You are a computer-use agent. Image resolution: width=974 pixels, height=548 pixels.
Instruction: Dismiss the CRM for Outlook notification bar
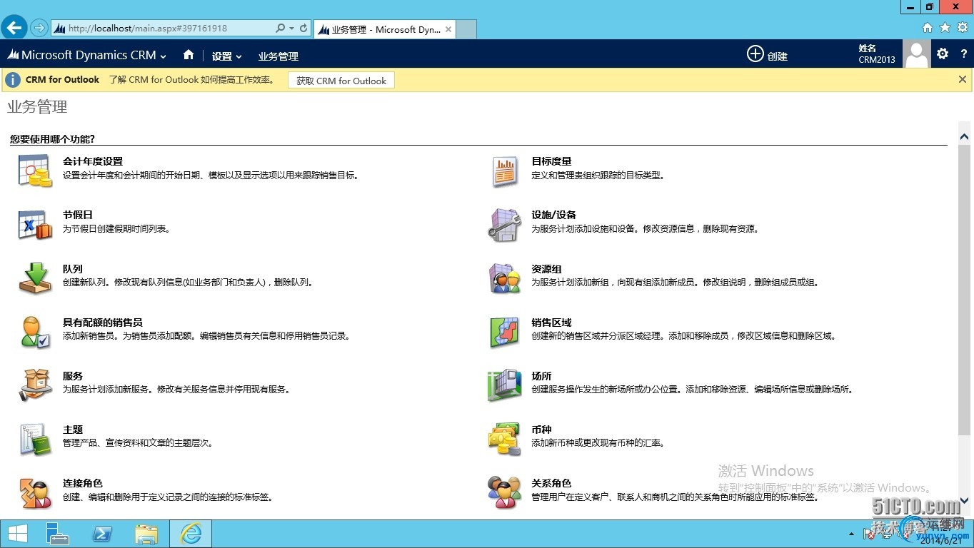963,79
